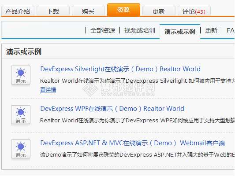
Task: Click demo icon for WPF Realtor World
Action: (x=21, y=114)
